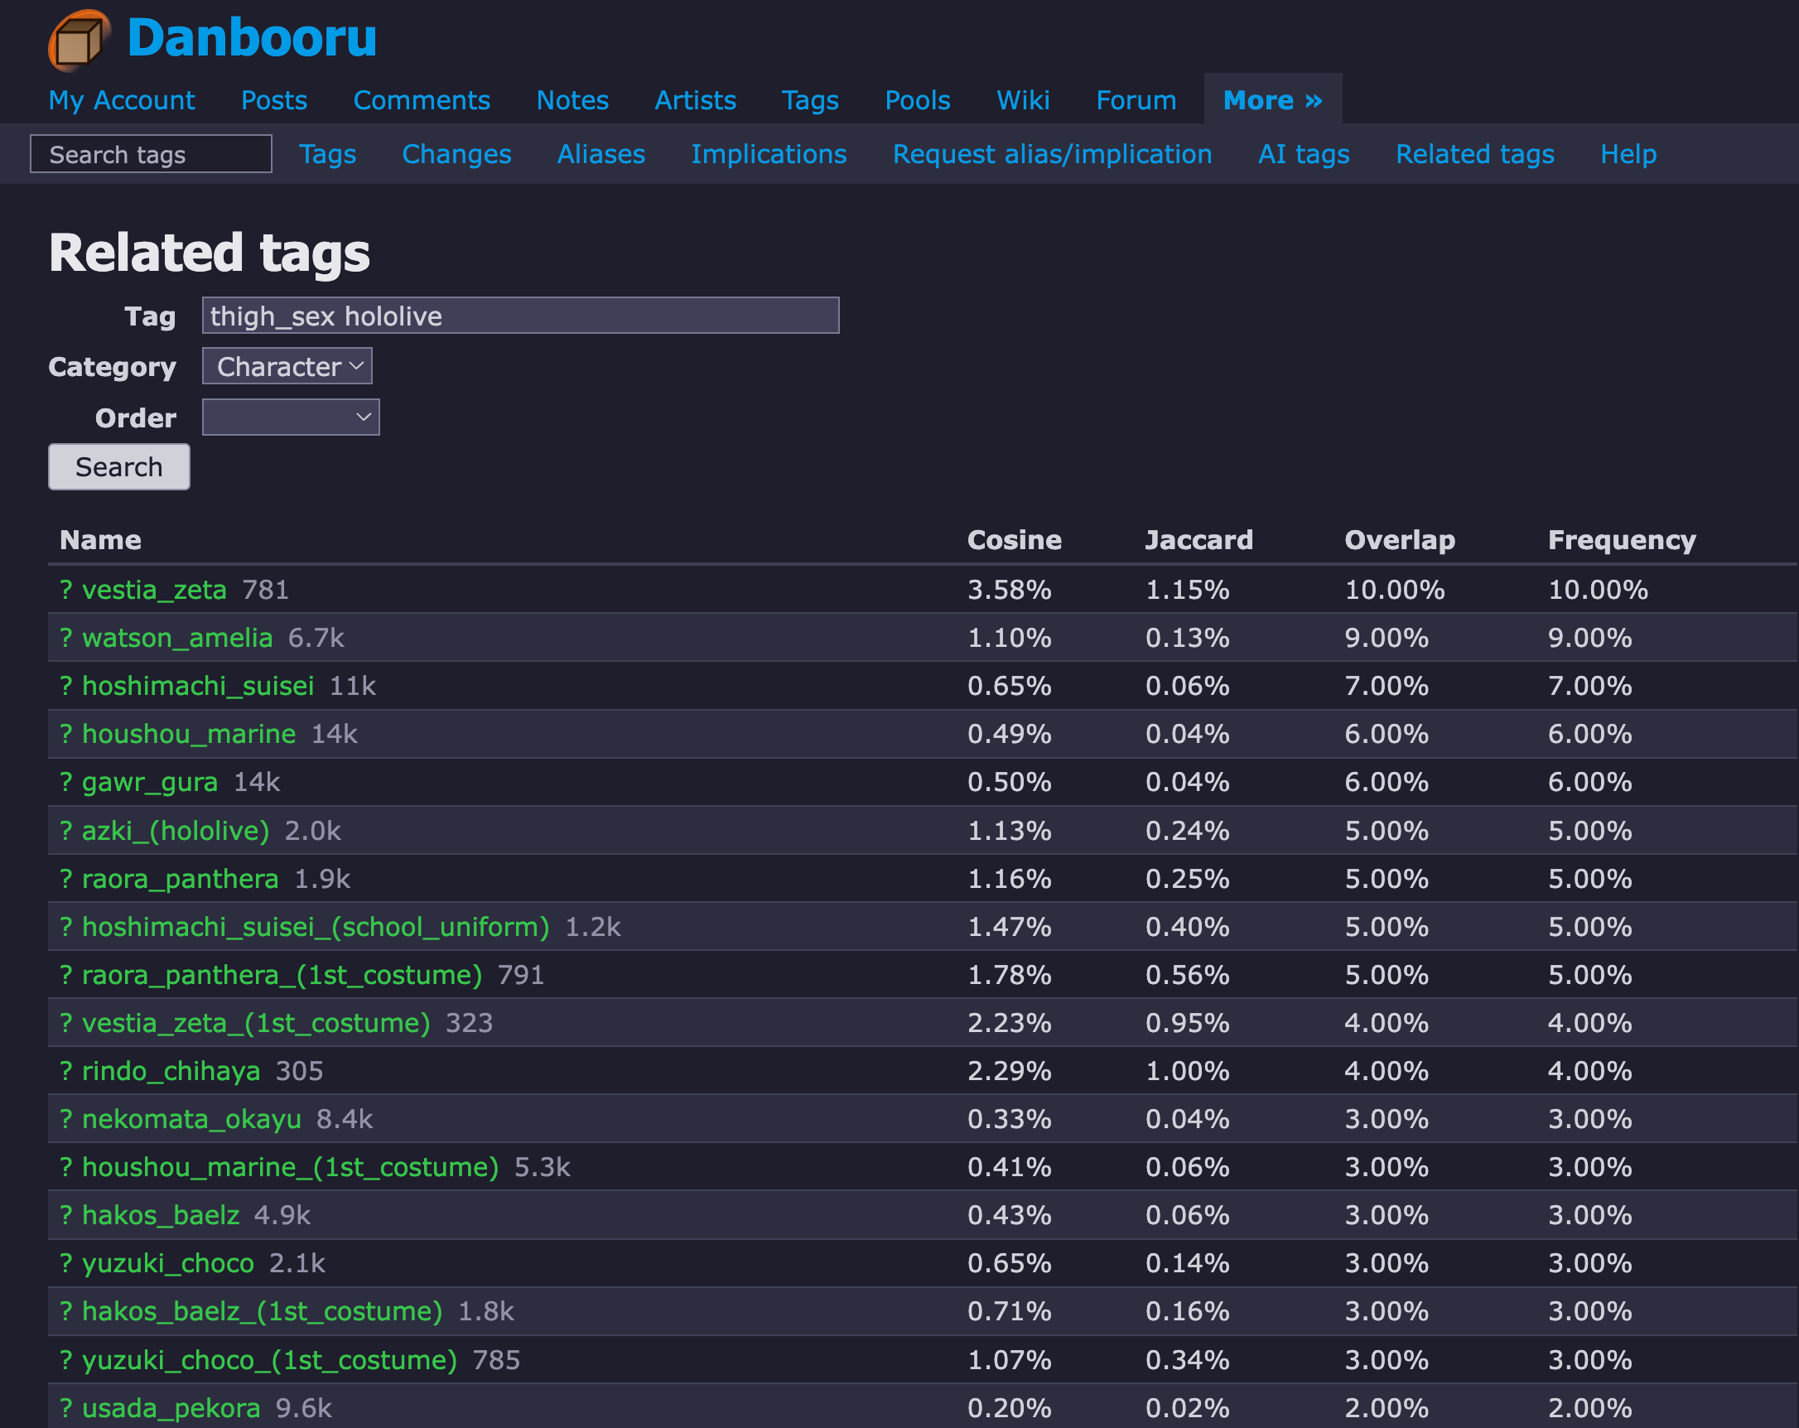Open wiki '?' link beside usada_pekora
Viewport: 1799px width, 1428px height.
67,1409
